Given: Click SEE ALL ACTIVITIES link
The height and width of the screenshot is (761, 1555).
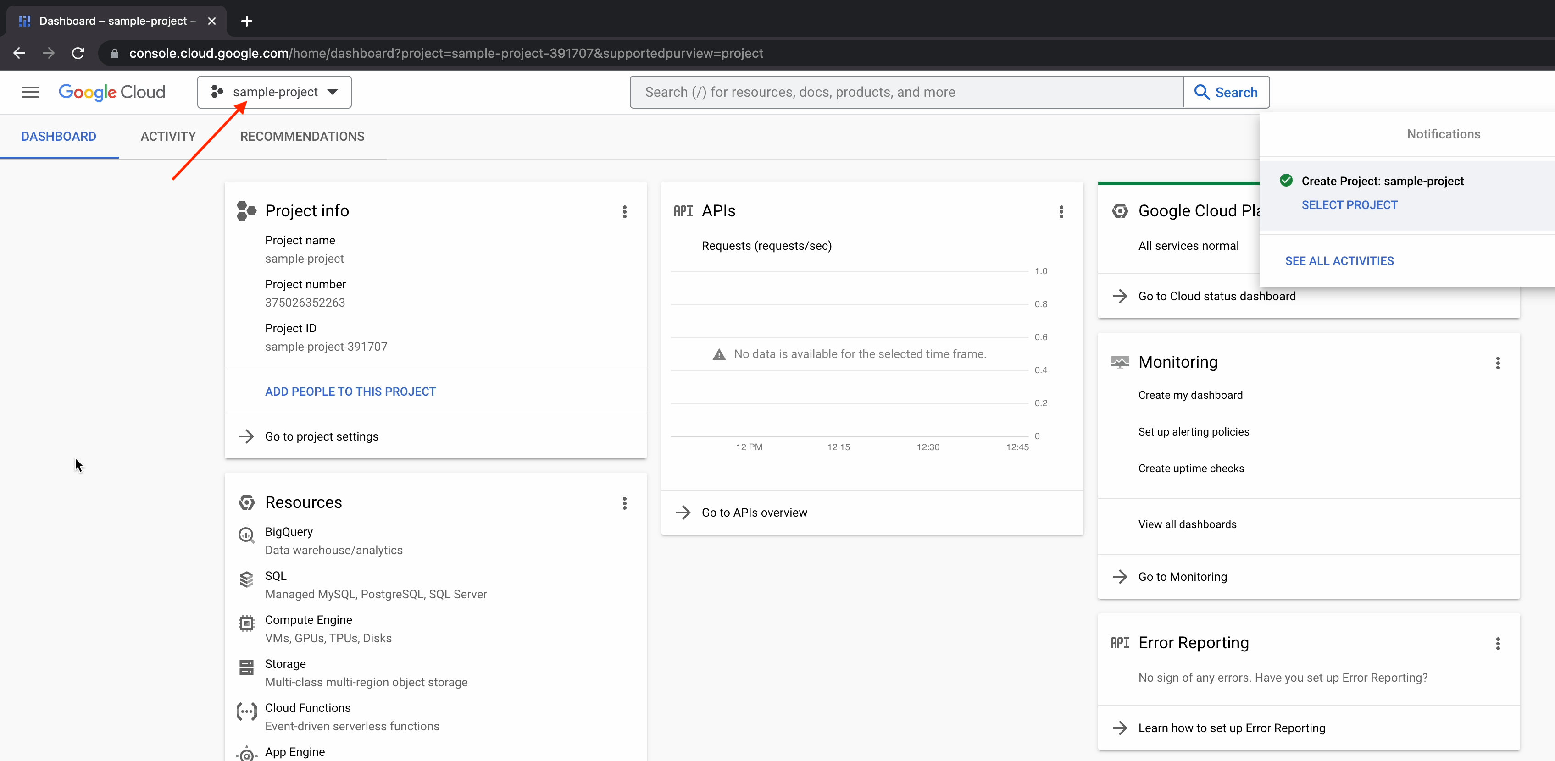Looking at the screenshot, I should [x=1339, y=261].
